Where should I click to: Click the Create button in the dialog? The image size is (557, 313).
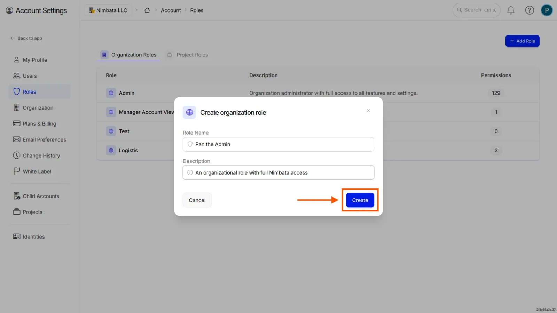(360, 200)
